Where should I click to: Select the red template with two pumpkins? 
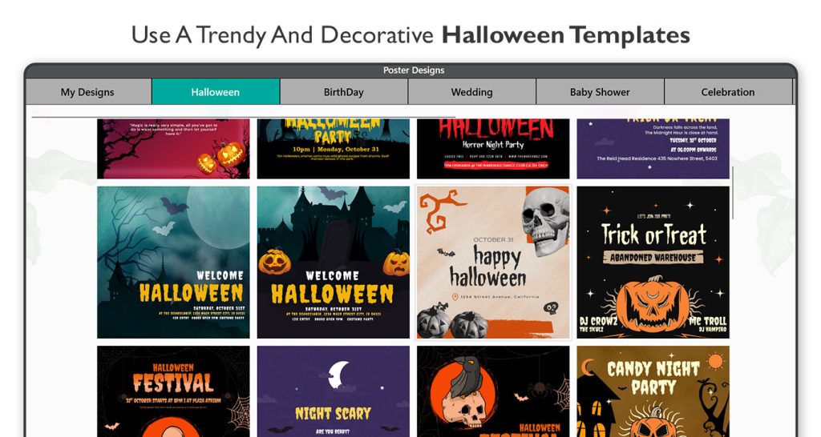(173, 149)
